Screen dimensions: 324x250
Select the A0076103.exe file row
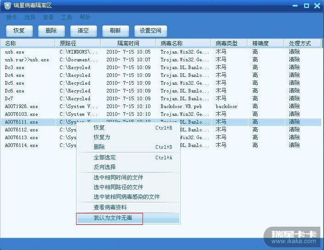[x=161, y=114]
